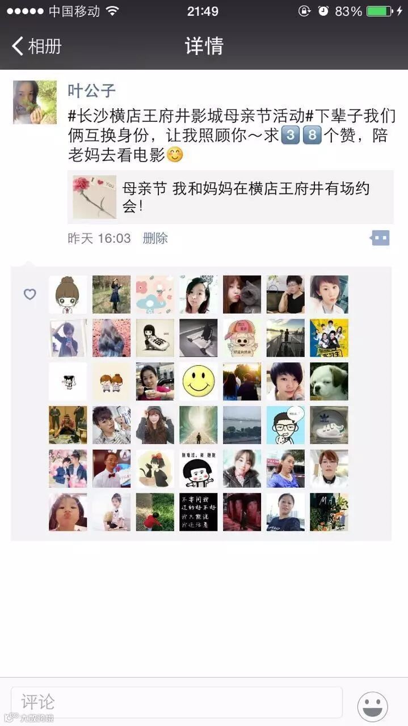Focus the 评论 comment input field
The width and height of the screenshot is (408, 726).
click(176, 703)
